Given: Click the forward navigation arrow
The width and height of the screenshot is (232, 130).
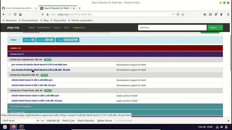Looking at the screenshot, I should tap(9, 14).
